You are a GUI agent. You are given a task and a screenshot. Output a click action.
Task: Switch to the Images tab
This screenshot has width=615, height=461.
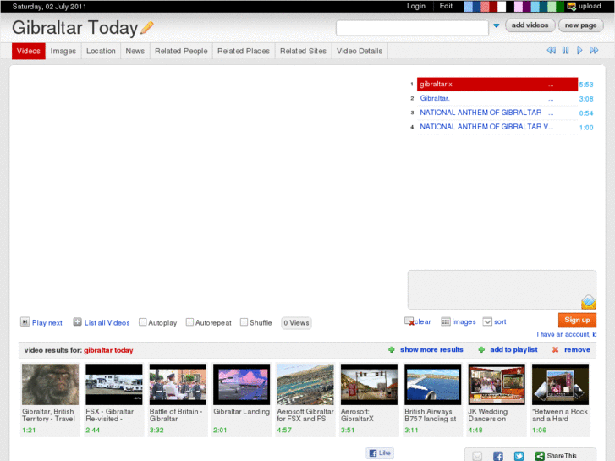63,51
